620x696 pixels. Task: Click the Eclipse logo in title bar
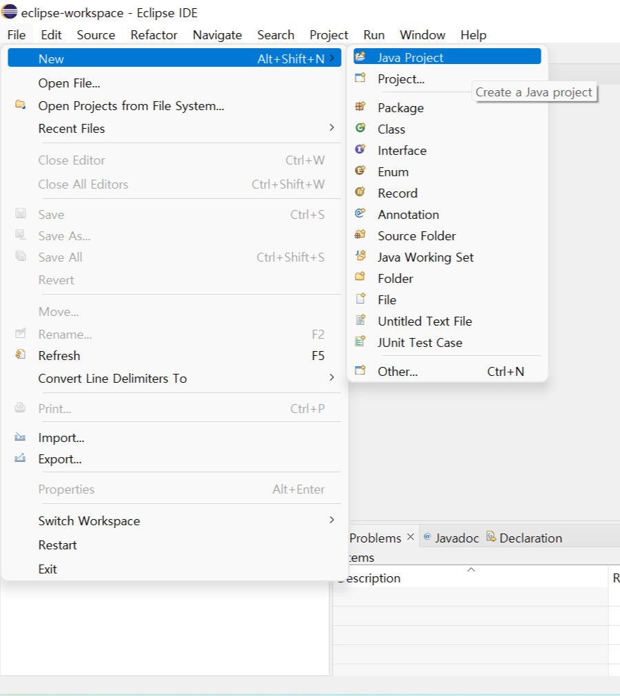(10, 12)
